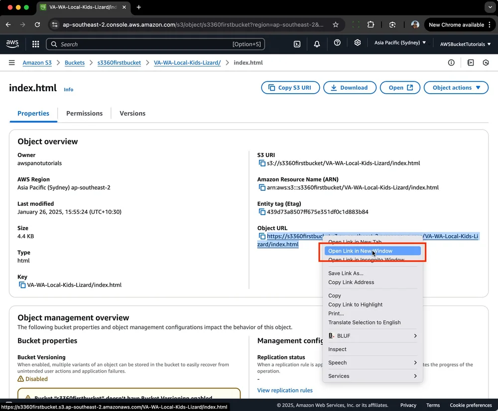Expand the Speech submenu
This screenshot has width=498, height=411.
373,363
